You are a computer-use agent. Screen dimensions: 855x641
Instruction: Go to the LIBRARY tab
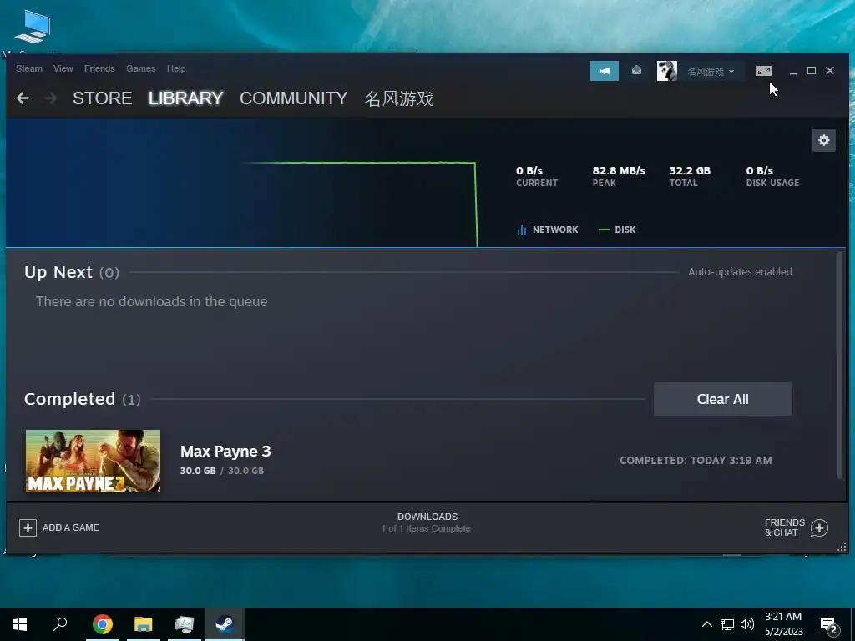coord(186,98)
